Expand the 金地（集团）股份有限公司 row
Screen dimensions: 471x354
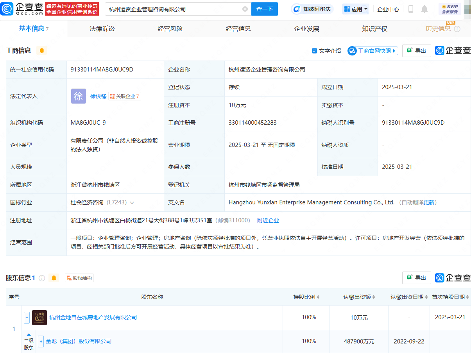(41, 341)
